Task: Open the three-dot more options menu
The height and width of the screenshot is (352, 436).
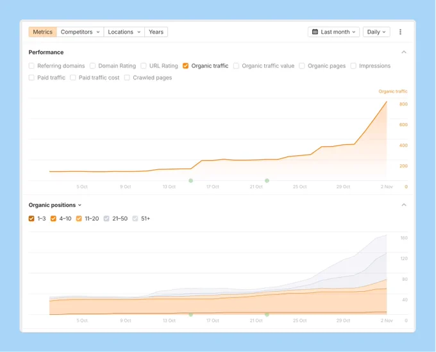Action: click(x=400, y=32)
